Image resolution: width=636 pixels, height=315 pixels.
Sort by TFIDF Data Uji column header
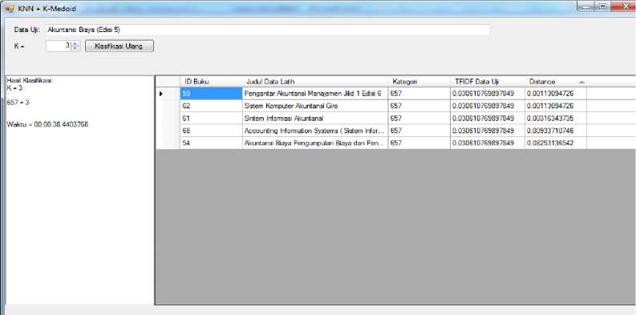click(487, 82)
